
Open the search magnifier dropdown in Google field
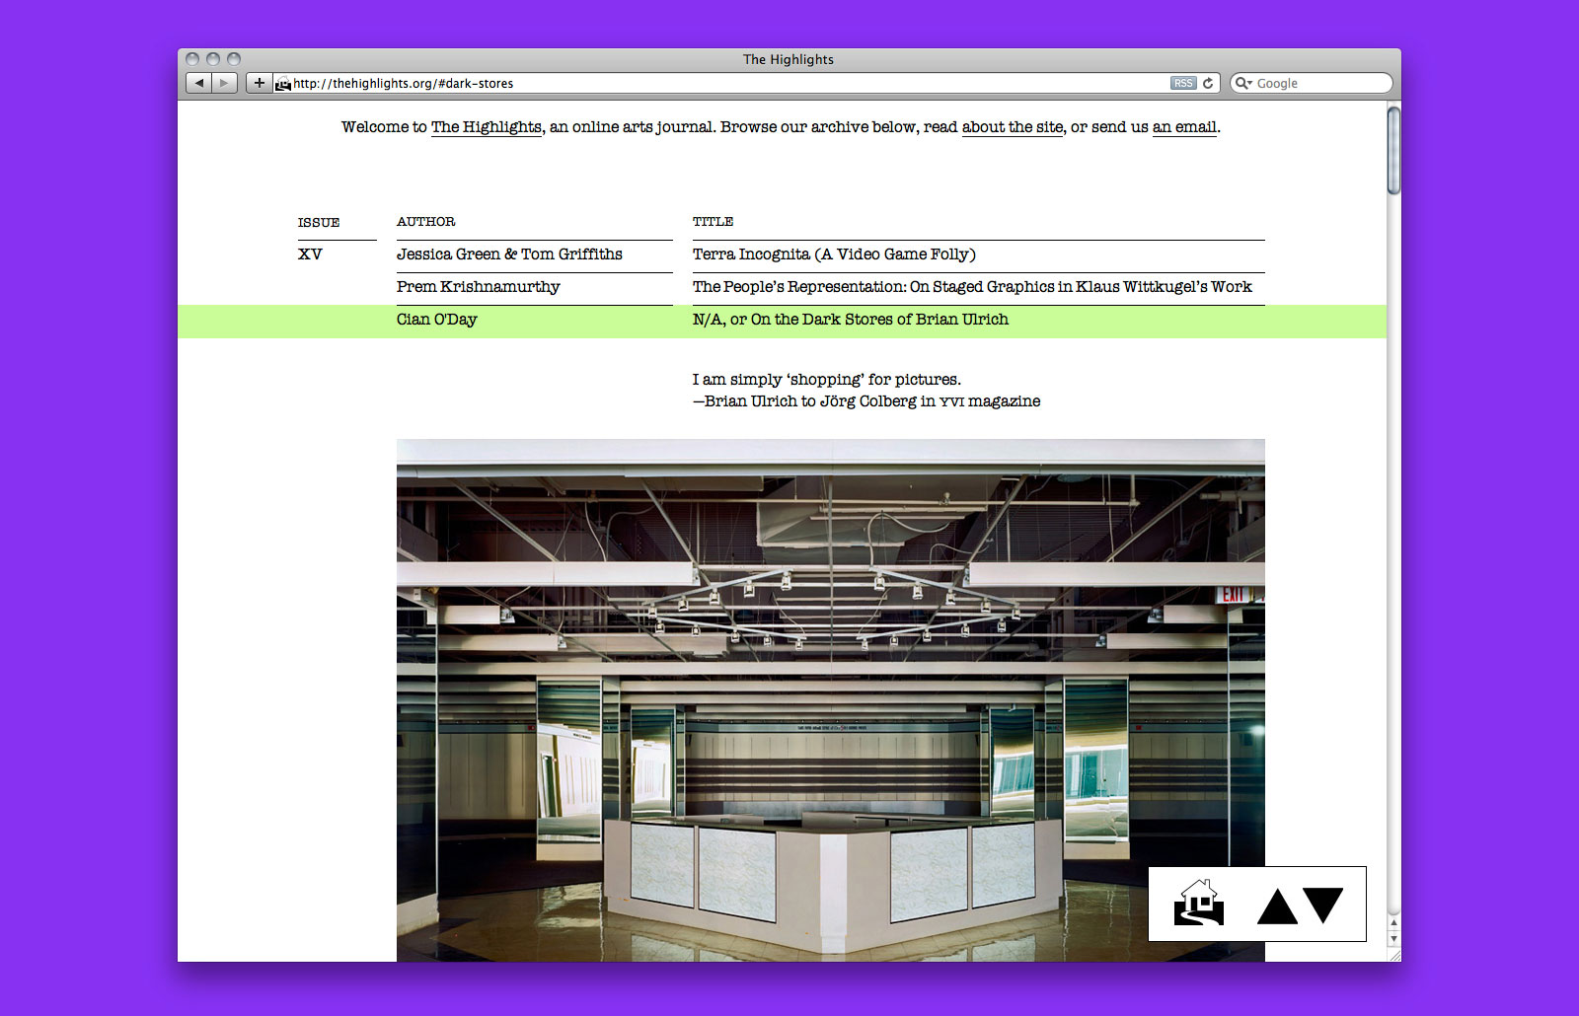click(x=1243, y=84)
